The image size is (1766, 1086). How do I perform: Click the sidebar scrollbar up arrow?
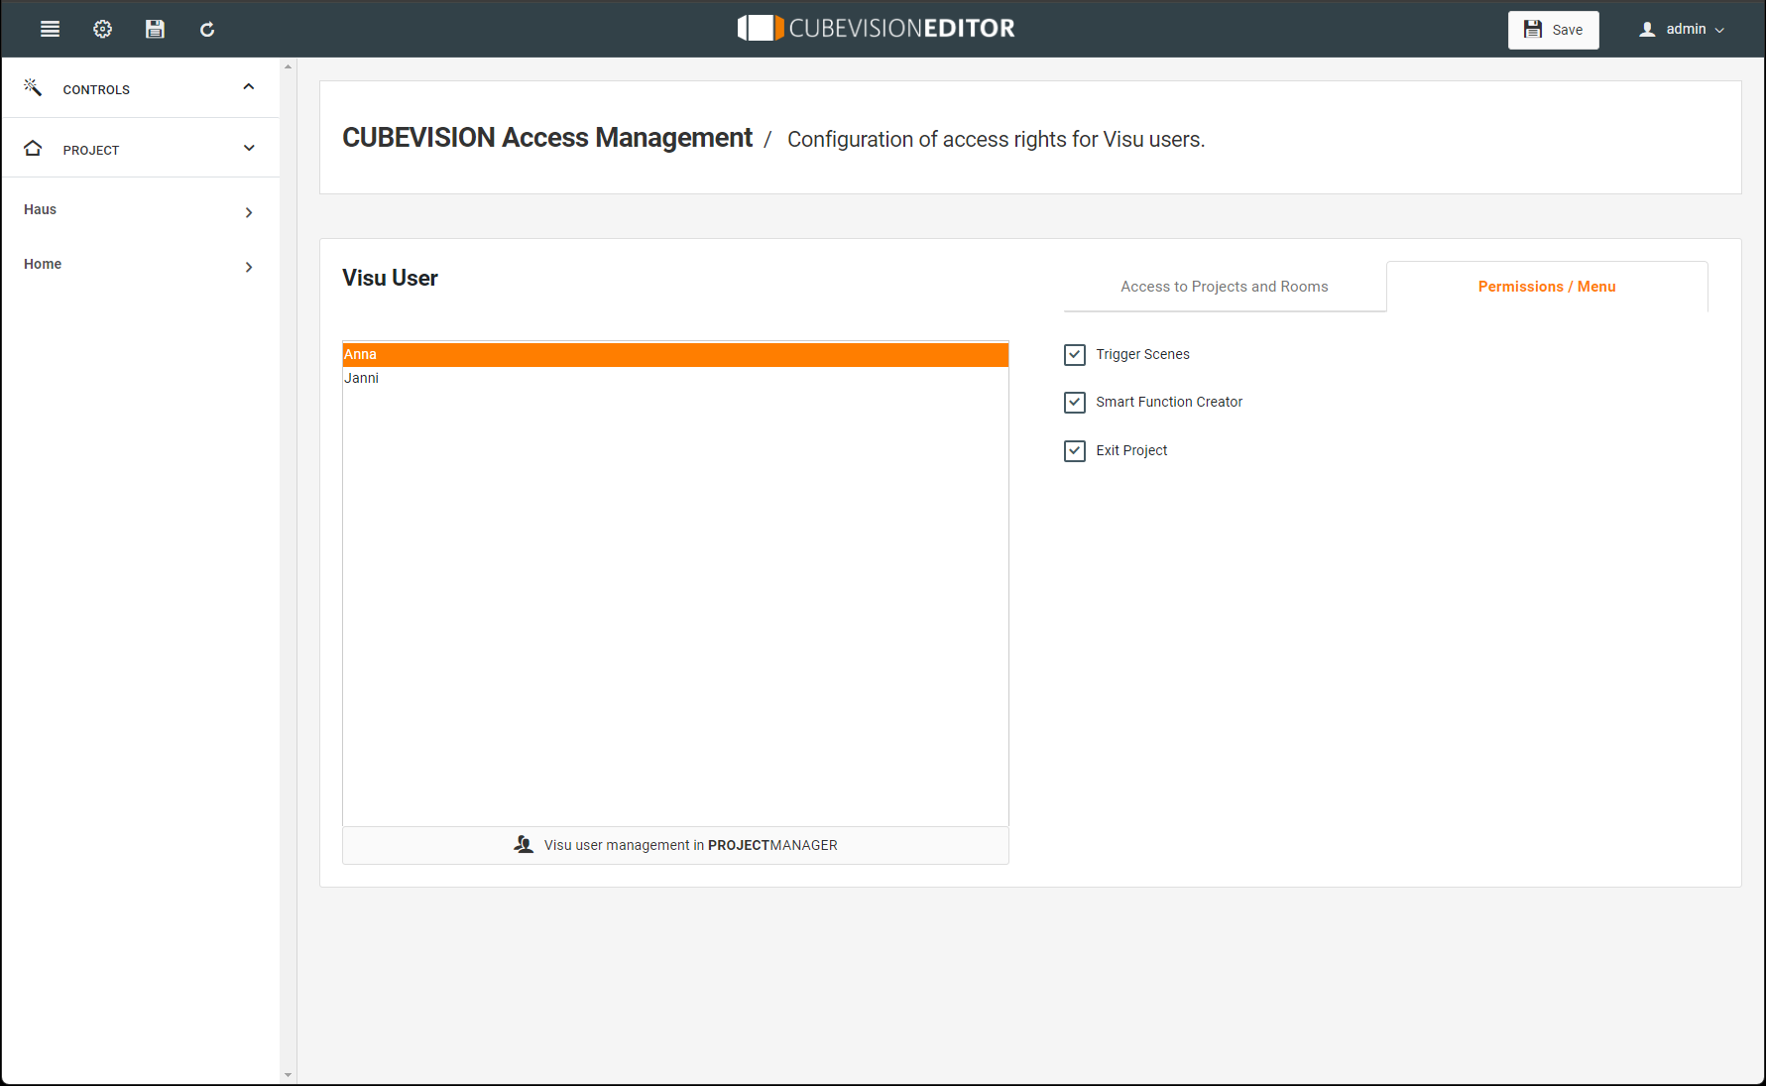coord(289,66)
